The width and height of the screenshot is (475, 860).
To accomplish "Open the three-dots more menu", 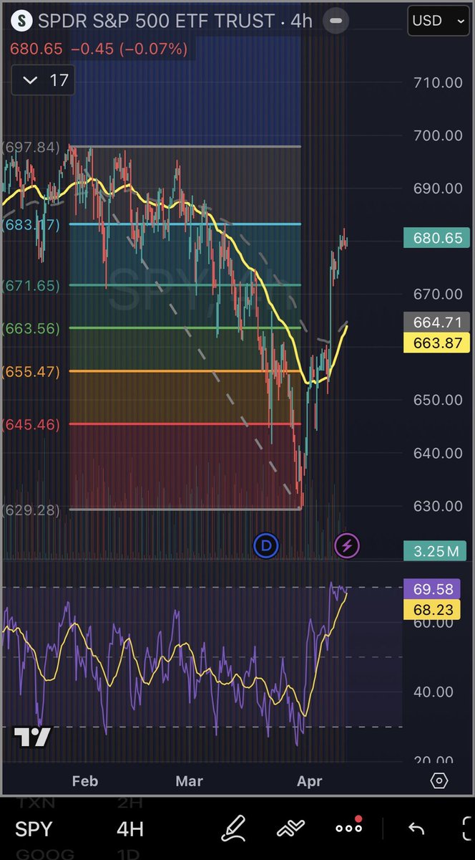I will pyautogui.click(x=349, y=829).
